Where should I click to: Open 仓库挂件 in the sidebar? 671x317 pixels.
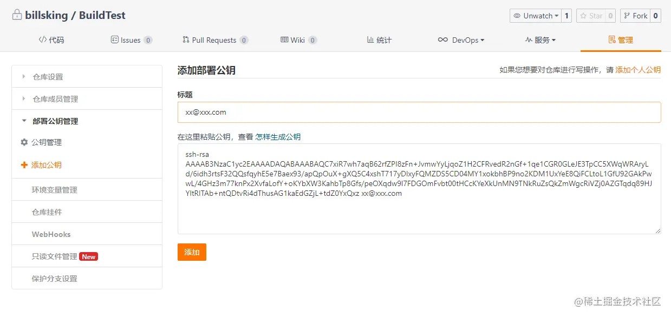click(x=87, y=212)
